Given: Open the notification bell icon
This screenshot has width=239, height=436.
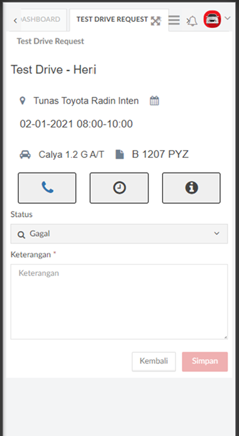Looking at the screenshot, I should (x=192, y=21).
